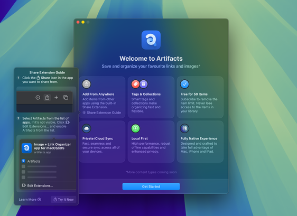Click the Fully Native Experience card title
The width and height of the screenshot is (297, 216).
pyautogui.click(x=199, y=138)
